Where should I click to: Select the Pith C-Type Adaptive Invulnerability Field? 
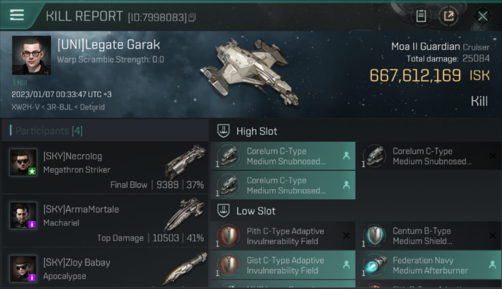[x=283, y=236]
